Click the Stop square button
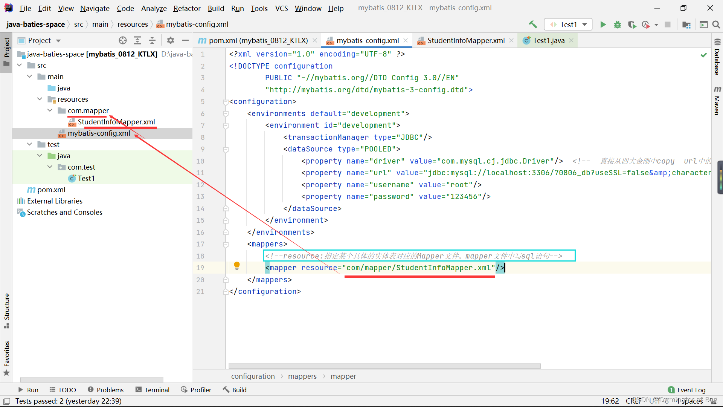The height and width of the screenshot is (407, 723). (x=668, y=24)
